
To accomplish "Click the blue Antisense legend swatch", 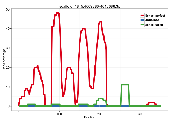I will coord(142,20).
